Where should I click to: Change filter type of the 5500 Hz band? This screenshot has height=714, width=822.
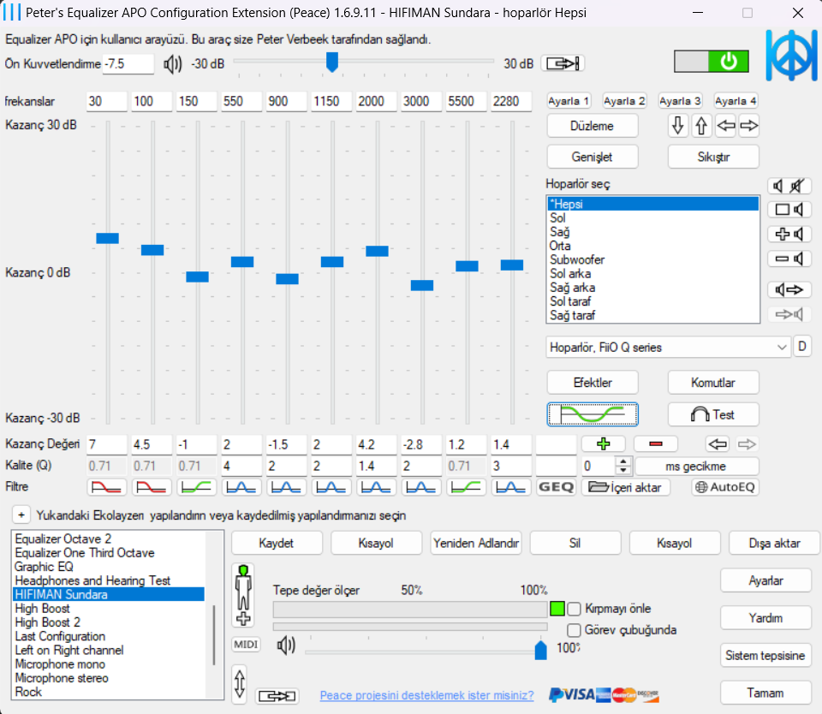pyautogui.click(x=466, y=487)
